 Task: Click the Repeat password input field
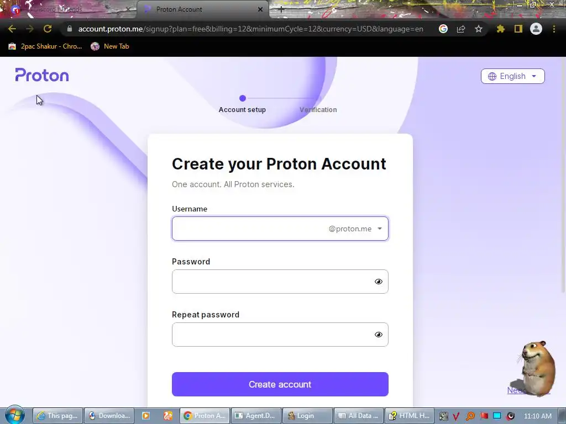coord(280,335)
